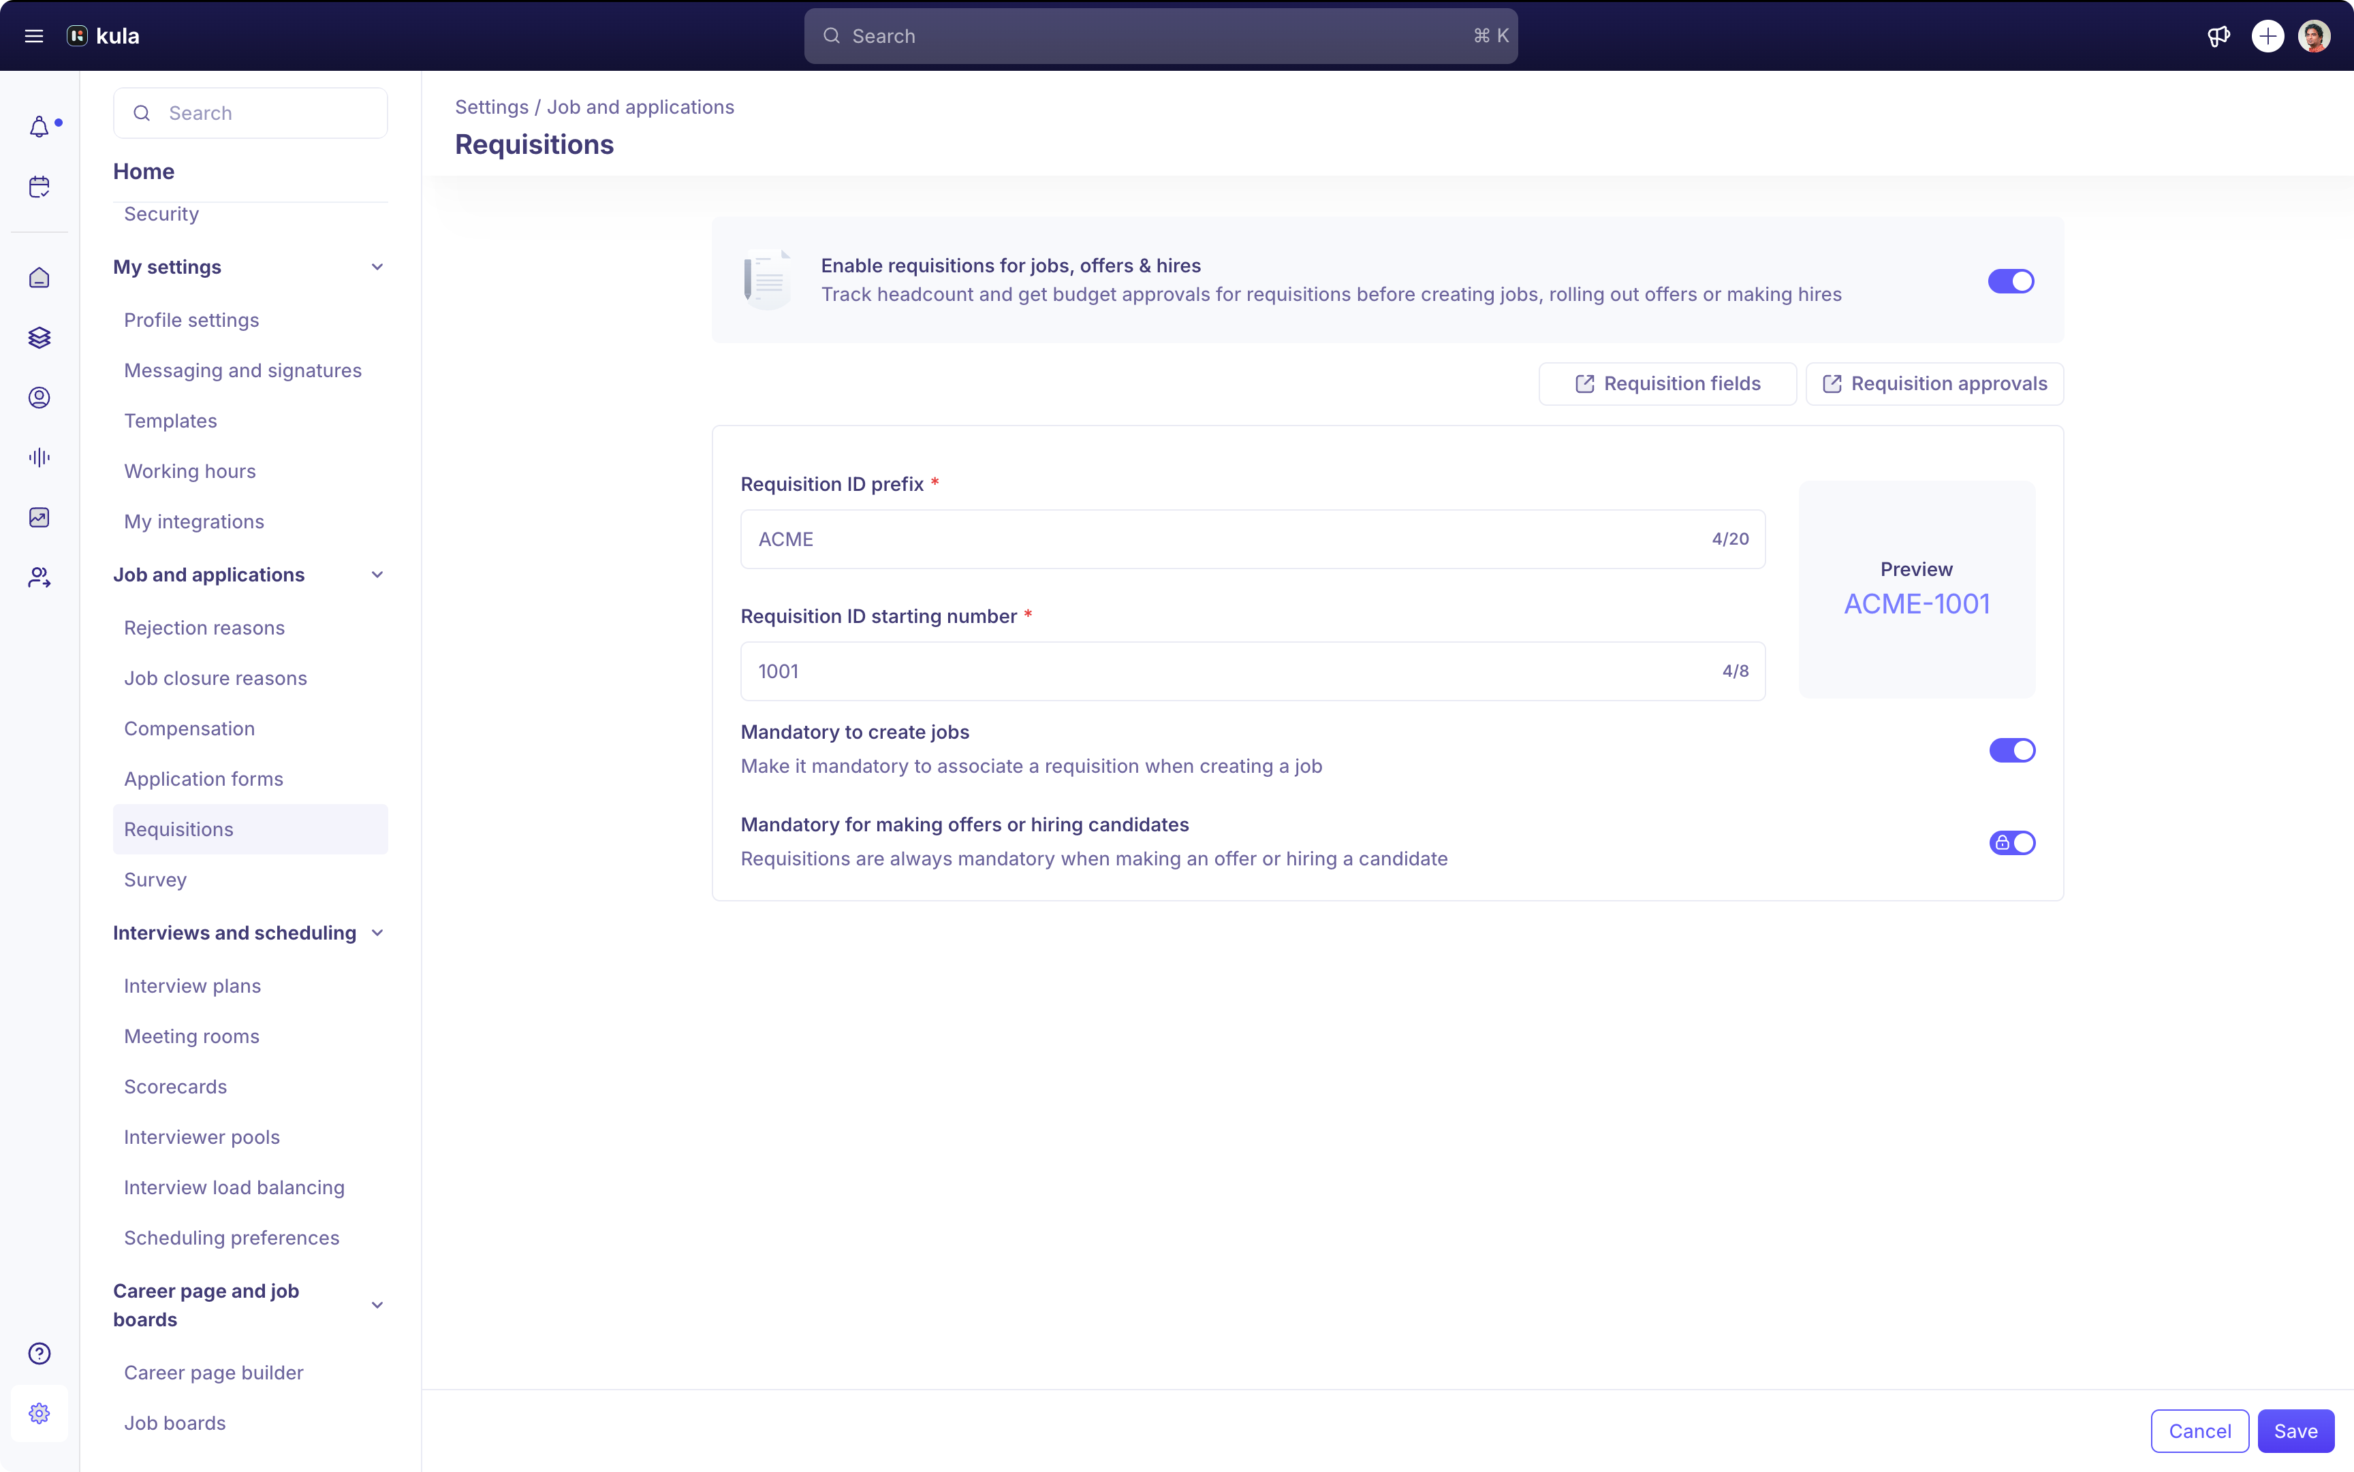Open the candidates person icon in sidebar
Image resolution: width=2354 pixels, height=1472 pixels.
(x=40, y=397)
